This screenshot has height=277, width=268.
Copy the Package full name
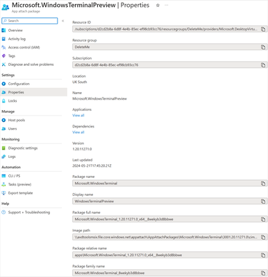pos(263,220)
